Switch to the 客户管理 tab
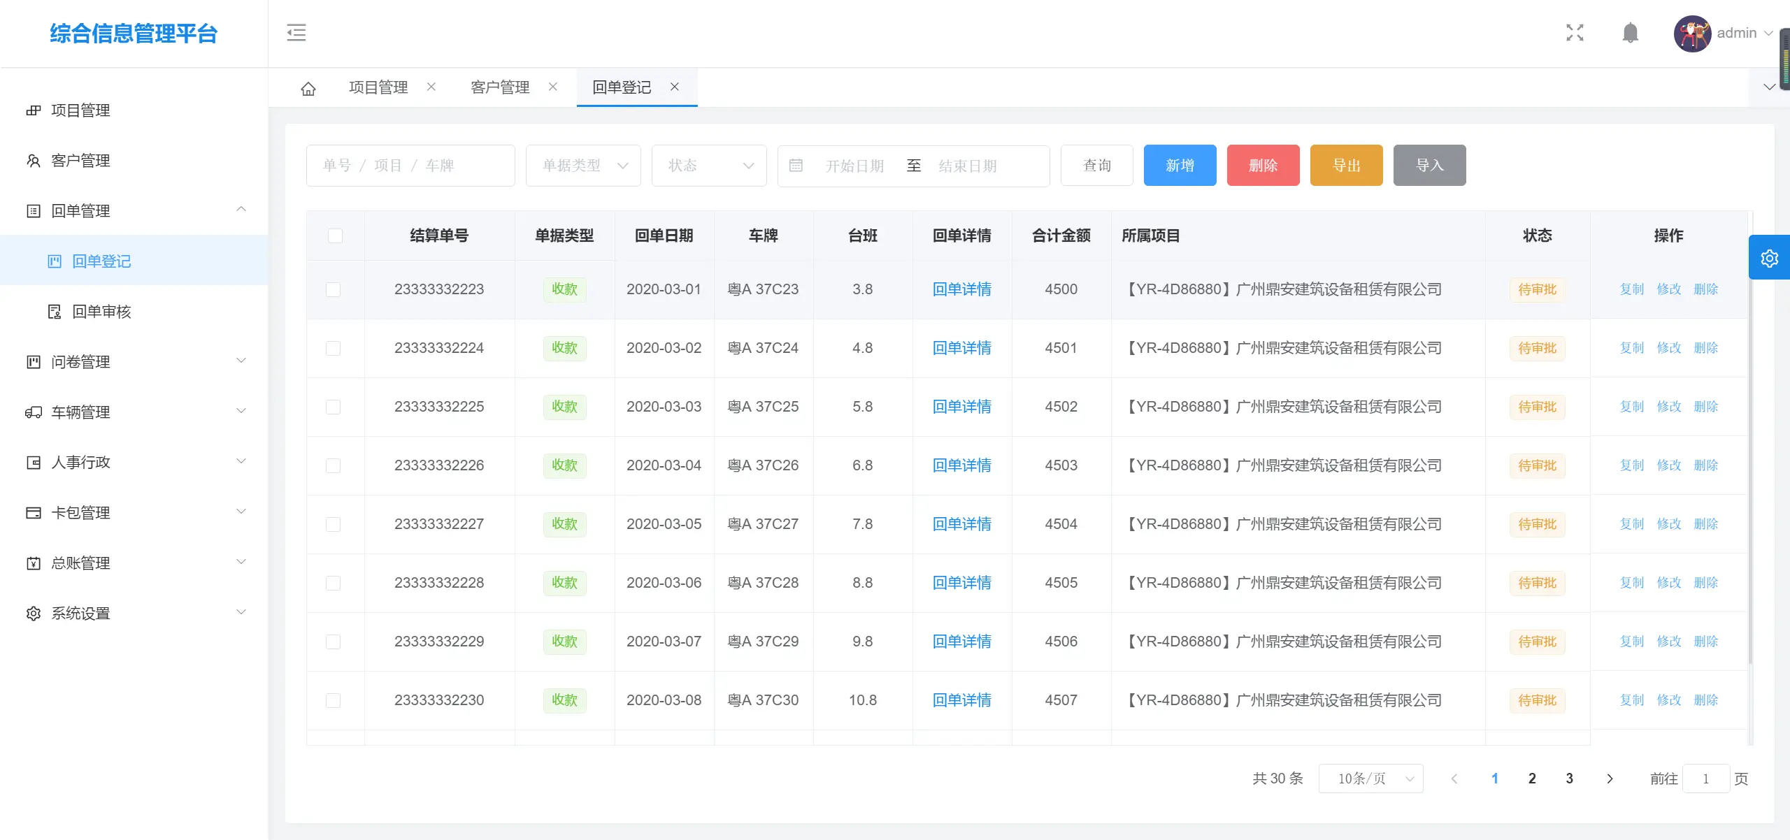 [x=500, y=87]
